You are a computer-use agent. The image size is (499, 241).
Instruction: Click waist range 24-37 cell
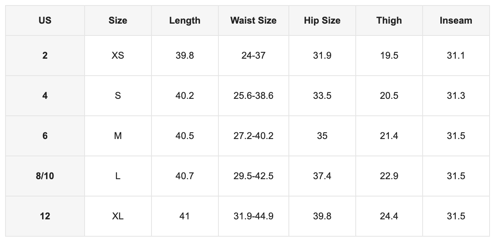(x=253, y=56)
